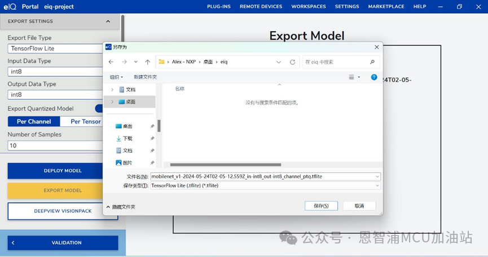Collapse folders with 隐藏文件夹
This screenshot has height=257, width=488.
click(121, 207)
